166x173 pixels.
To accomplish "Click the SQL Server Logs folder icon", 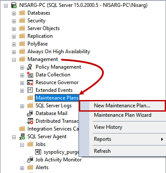I will click(x=30, y=106).
